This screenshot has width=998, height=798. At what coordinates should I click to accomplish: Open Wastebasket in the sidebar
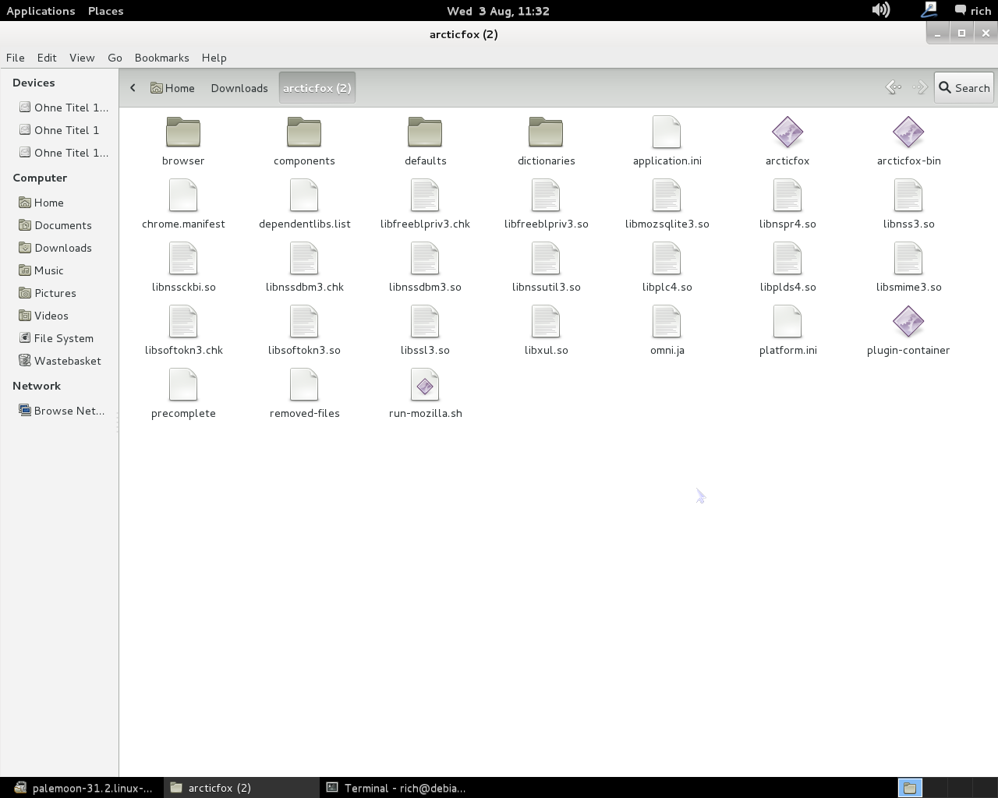click(60, 361)
